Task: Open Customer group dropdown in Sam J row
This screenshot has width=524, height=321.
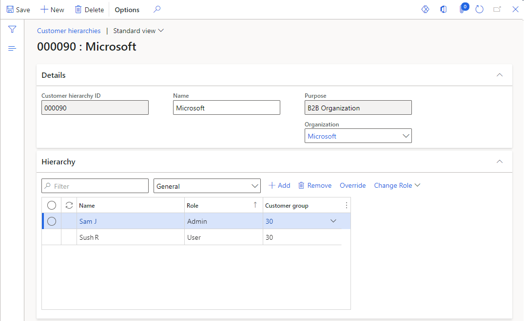Action: [x=333, y=221]
